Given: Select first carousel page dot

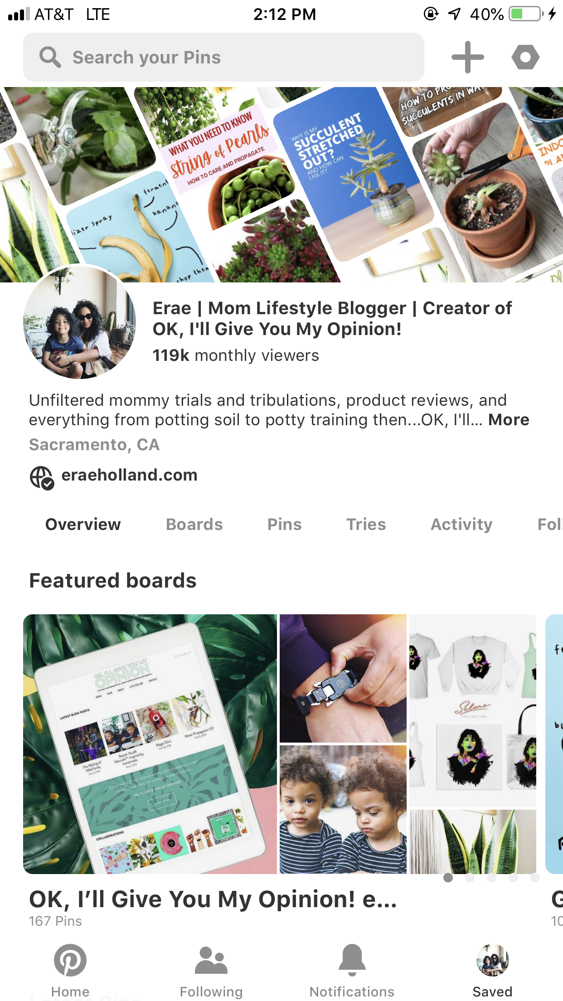Looking at the screenshot, I should (x=448, y=878).
